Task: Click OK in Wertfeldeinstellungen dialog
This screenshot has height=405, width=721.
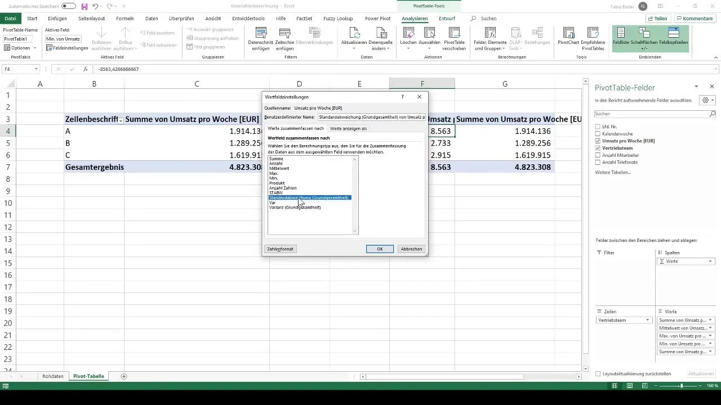Action: coord(380,249)
